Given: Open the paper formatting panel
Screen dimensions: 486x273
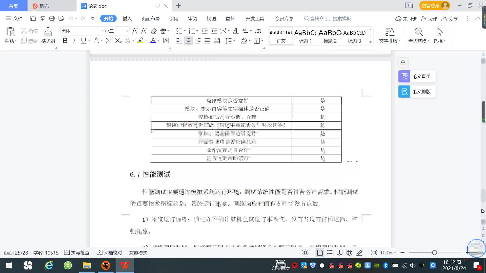Looking at the screenshot, I should (x=417, y=92).
